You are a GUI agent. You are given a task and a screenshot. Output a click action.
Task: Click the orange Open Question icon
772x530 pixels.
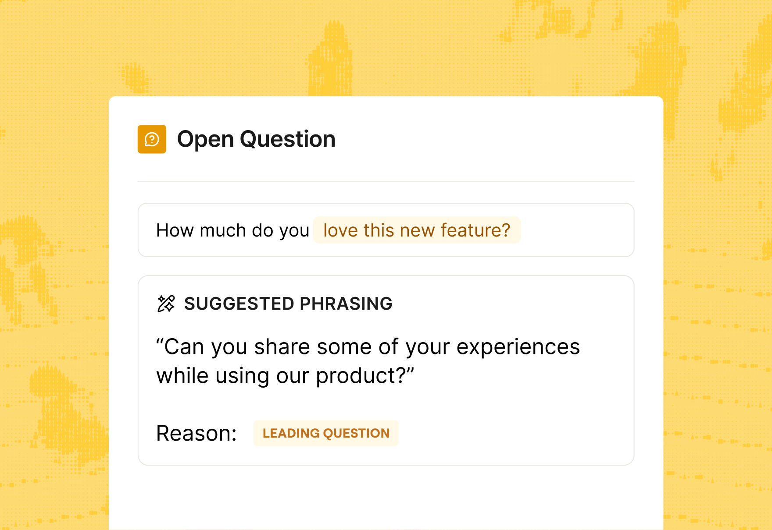[152, 139]
